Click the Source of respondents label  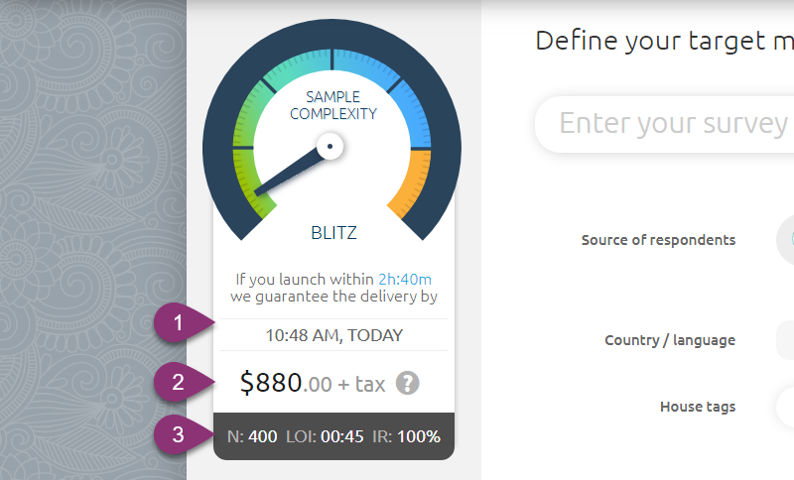click(x=658, y=239)
